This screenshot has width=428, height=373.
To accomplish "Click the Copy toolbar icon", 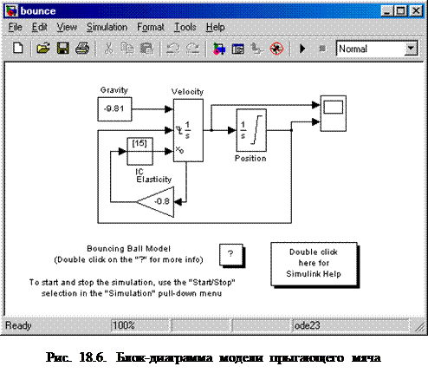I will (x=126, y=48).
